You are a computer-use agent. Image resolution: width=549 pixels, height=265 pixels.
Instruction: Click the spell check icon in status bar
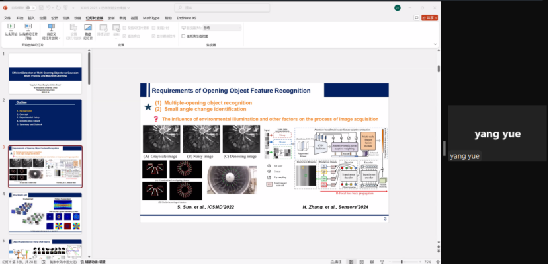point(44,262)
